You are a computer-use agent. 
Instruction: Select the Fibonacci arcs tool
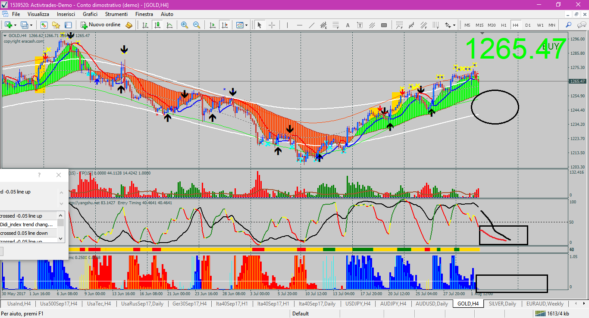(x=399, y=25)
